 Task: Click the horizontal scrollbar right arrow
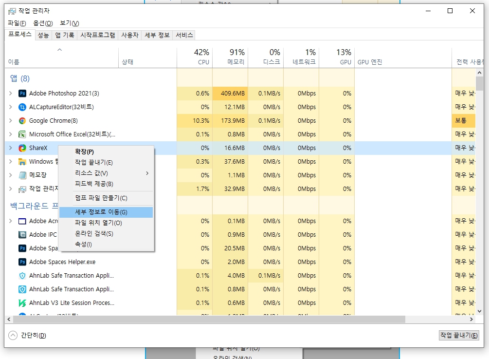point(471,320)
